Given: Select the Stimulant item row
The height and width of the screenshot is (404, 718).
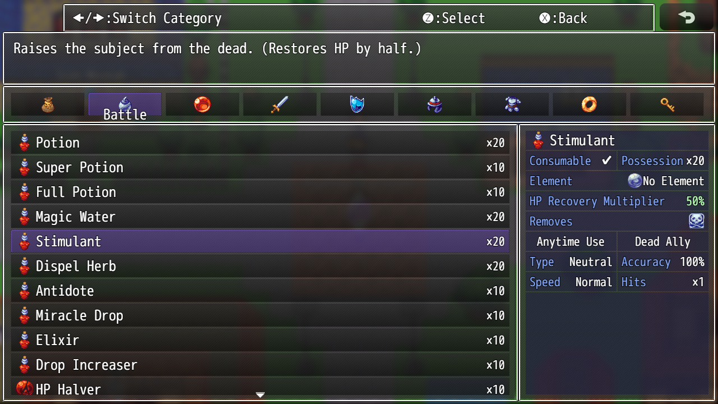Looking at the screenshot, I should point(260,241).
